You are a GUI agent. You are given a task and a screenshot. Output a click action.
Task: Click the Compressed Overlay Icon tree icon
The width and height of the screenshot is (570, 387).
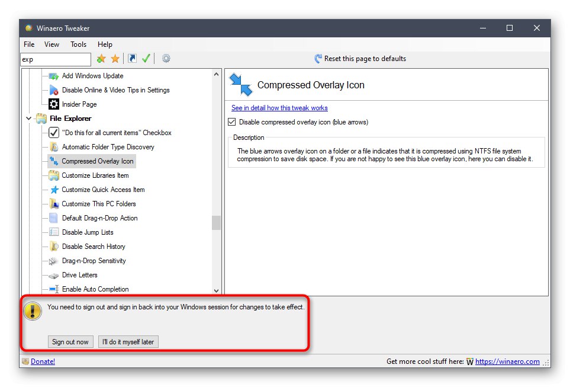[x=54, y=161]
